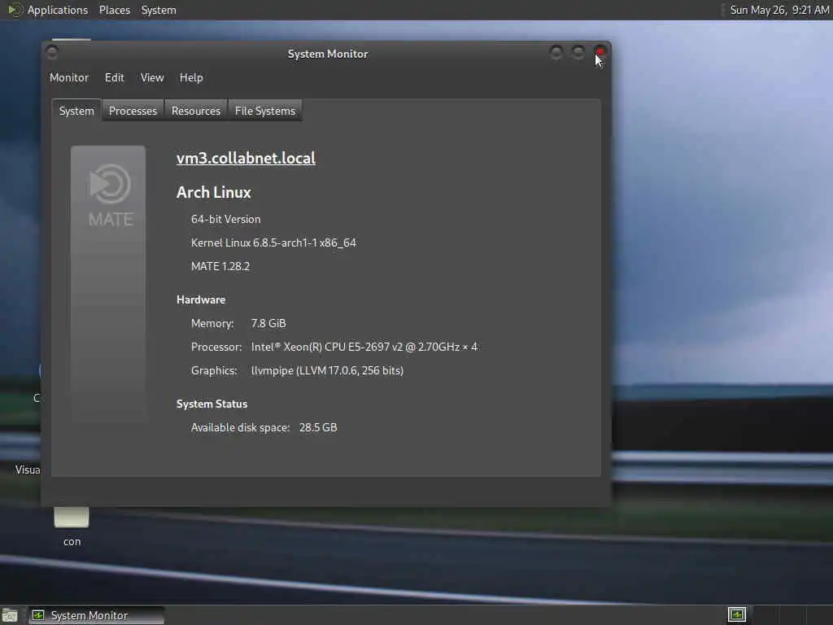
Task: Click the available disk space value '28.5 GB'
Action: (318, 427)
